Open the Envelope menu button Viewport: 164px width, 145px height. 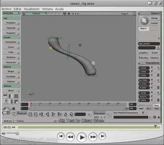click(11, 77)
